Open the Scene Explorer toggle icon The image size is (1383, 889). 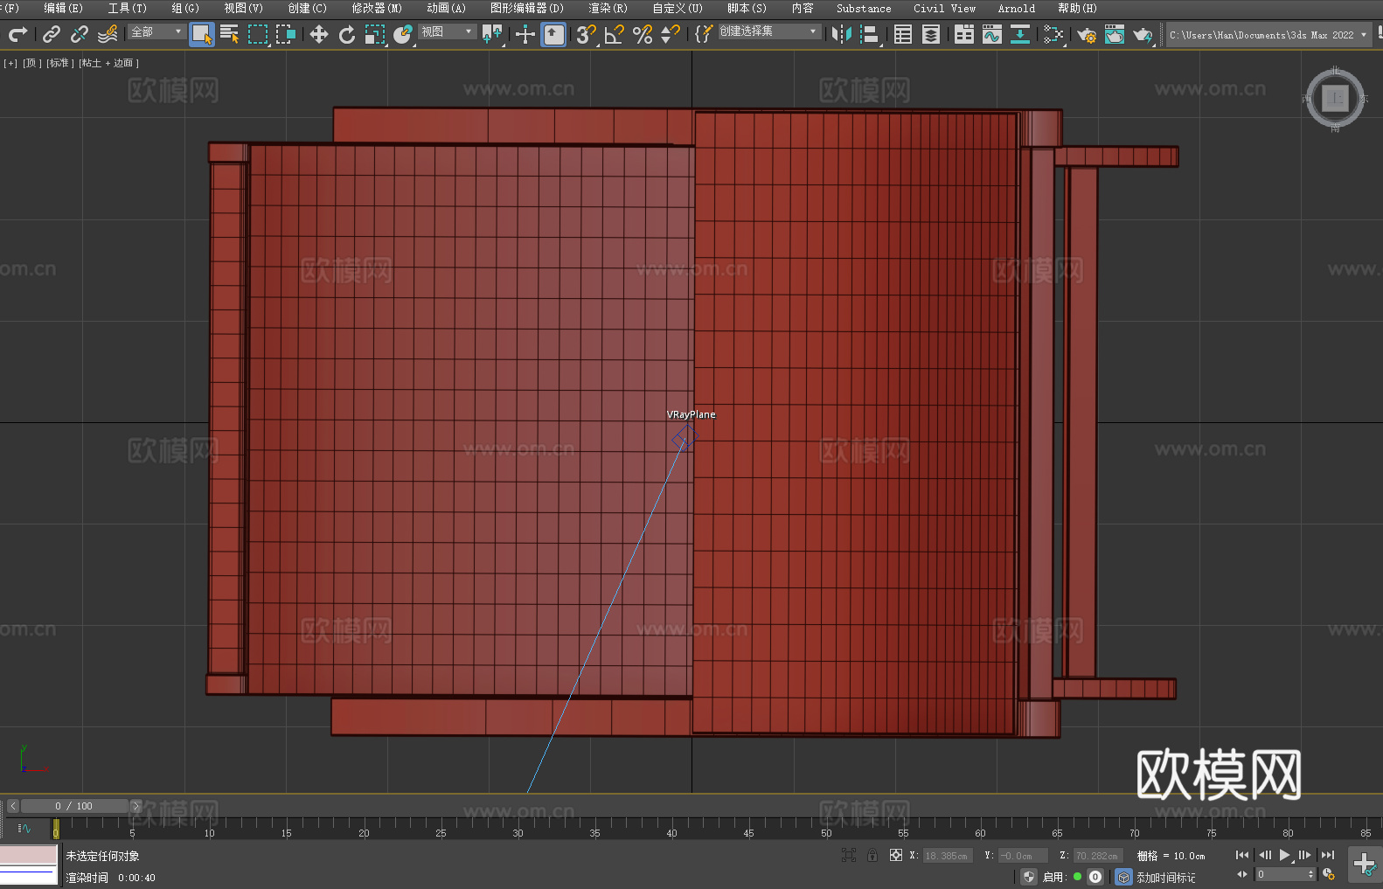point(903,34)
